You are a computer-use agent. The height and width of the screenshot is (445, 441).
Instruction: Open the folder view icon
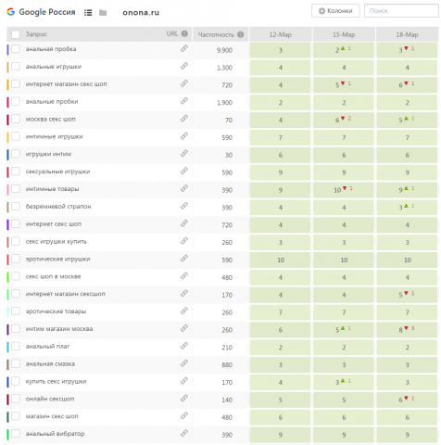[103, 12]
